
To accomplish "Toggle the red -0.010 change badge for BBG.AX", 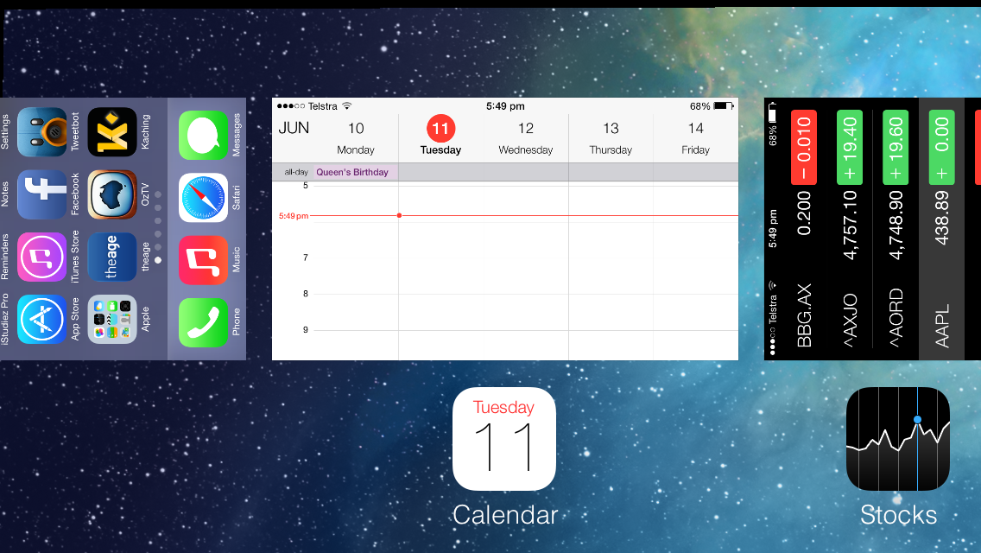I will tap(804, 147).
